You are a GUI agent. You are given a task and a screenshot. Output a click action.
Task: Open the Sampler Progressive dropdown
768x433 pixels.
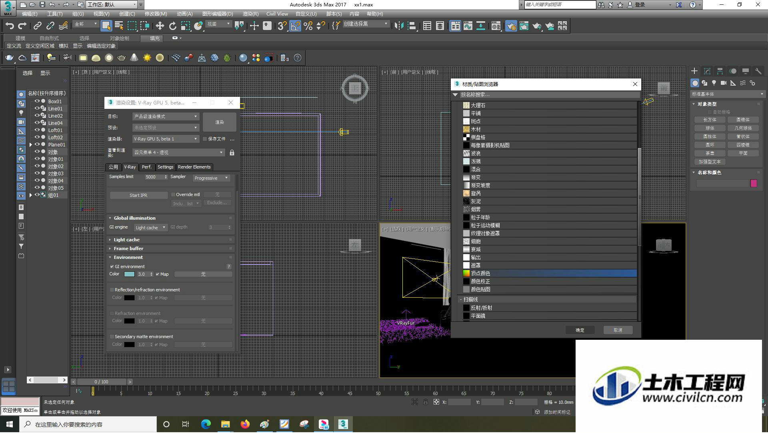click(x=211, y=178)
